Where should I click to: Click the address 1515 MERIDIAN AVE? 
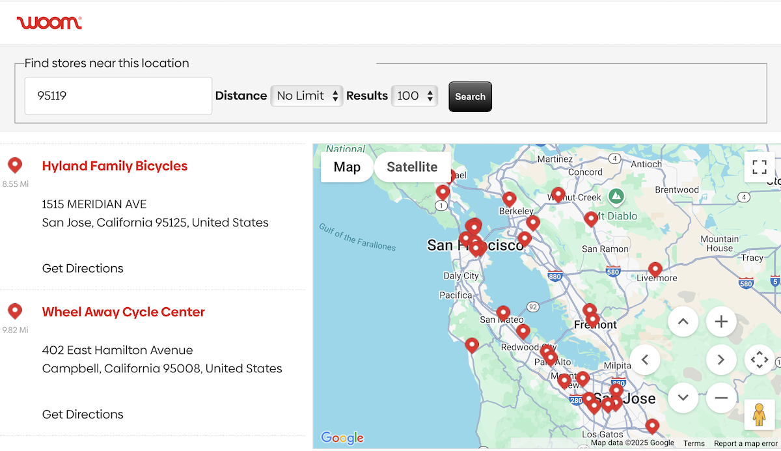(x=94, y=204)
